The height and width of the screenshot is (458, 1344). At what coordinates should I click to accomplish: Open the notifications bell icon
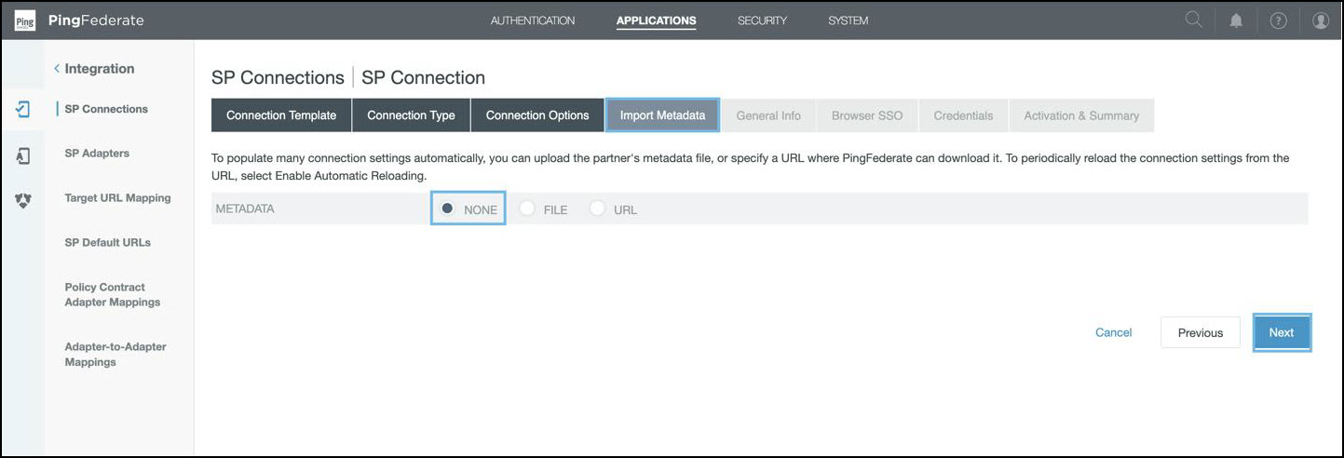tap(1236, 20)
